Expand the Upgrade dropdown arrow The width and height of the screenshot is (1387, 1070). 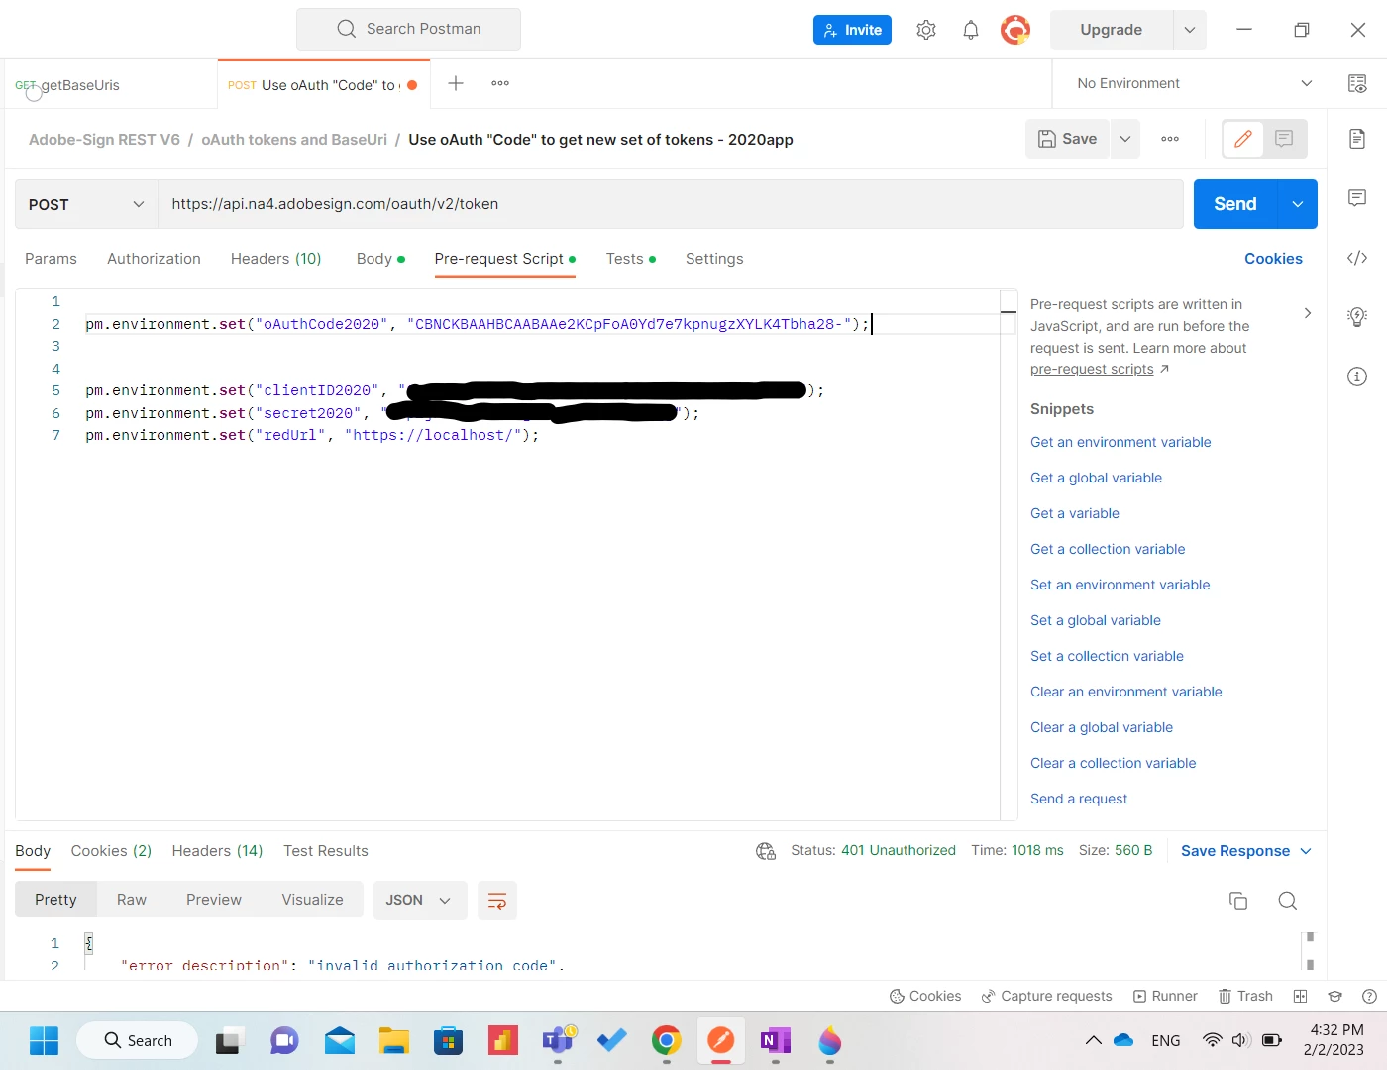tap(1190, 30)
